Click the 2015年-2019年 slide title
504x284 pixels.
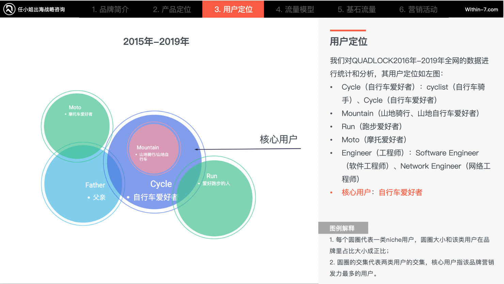(x=156, y=41)
